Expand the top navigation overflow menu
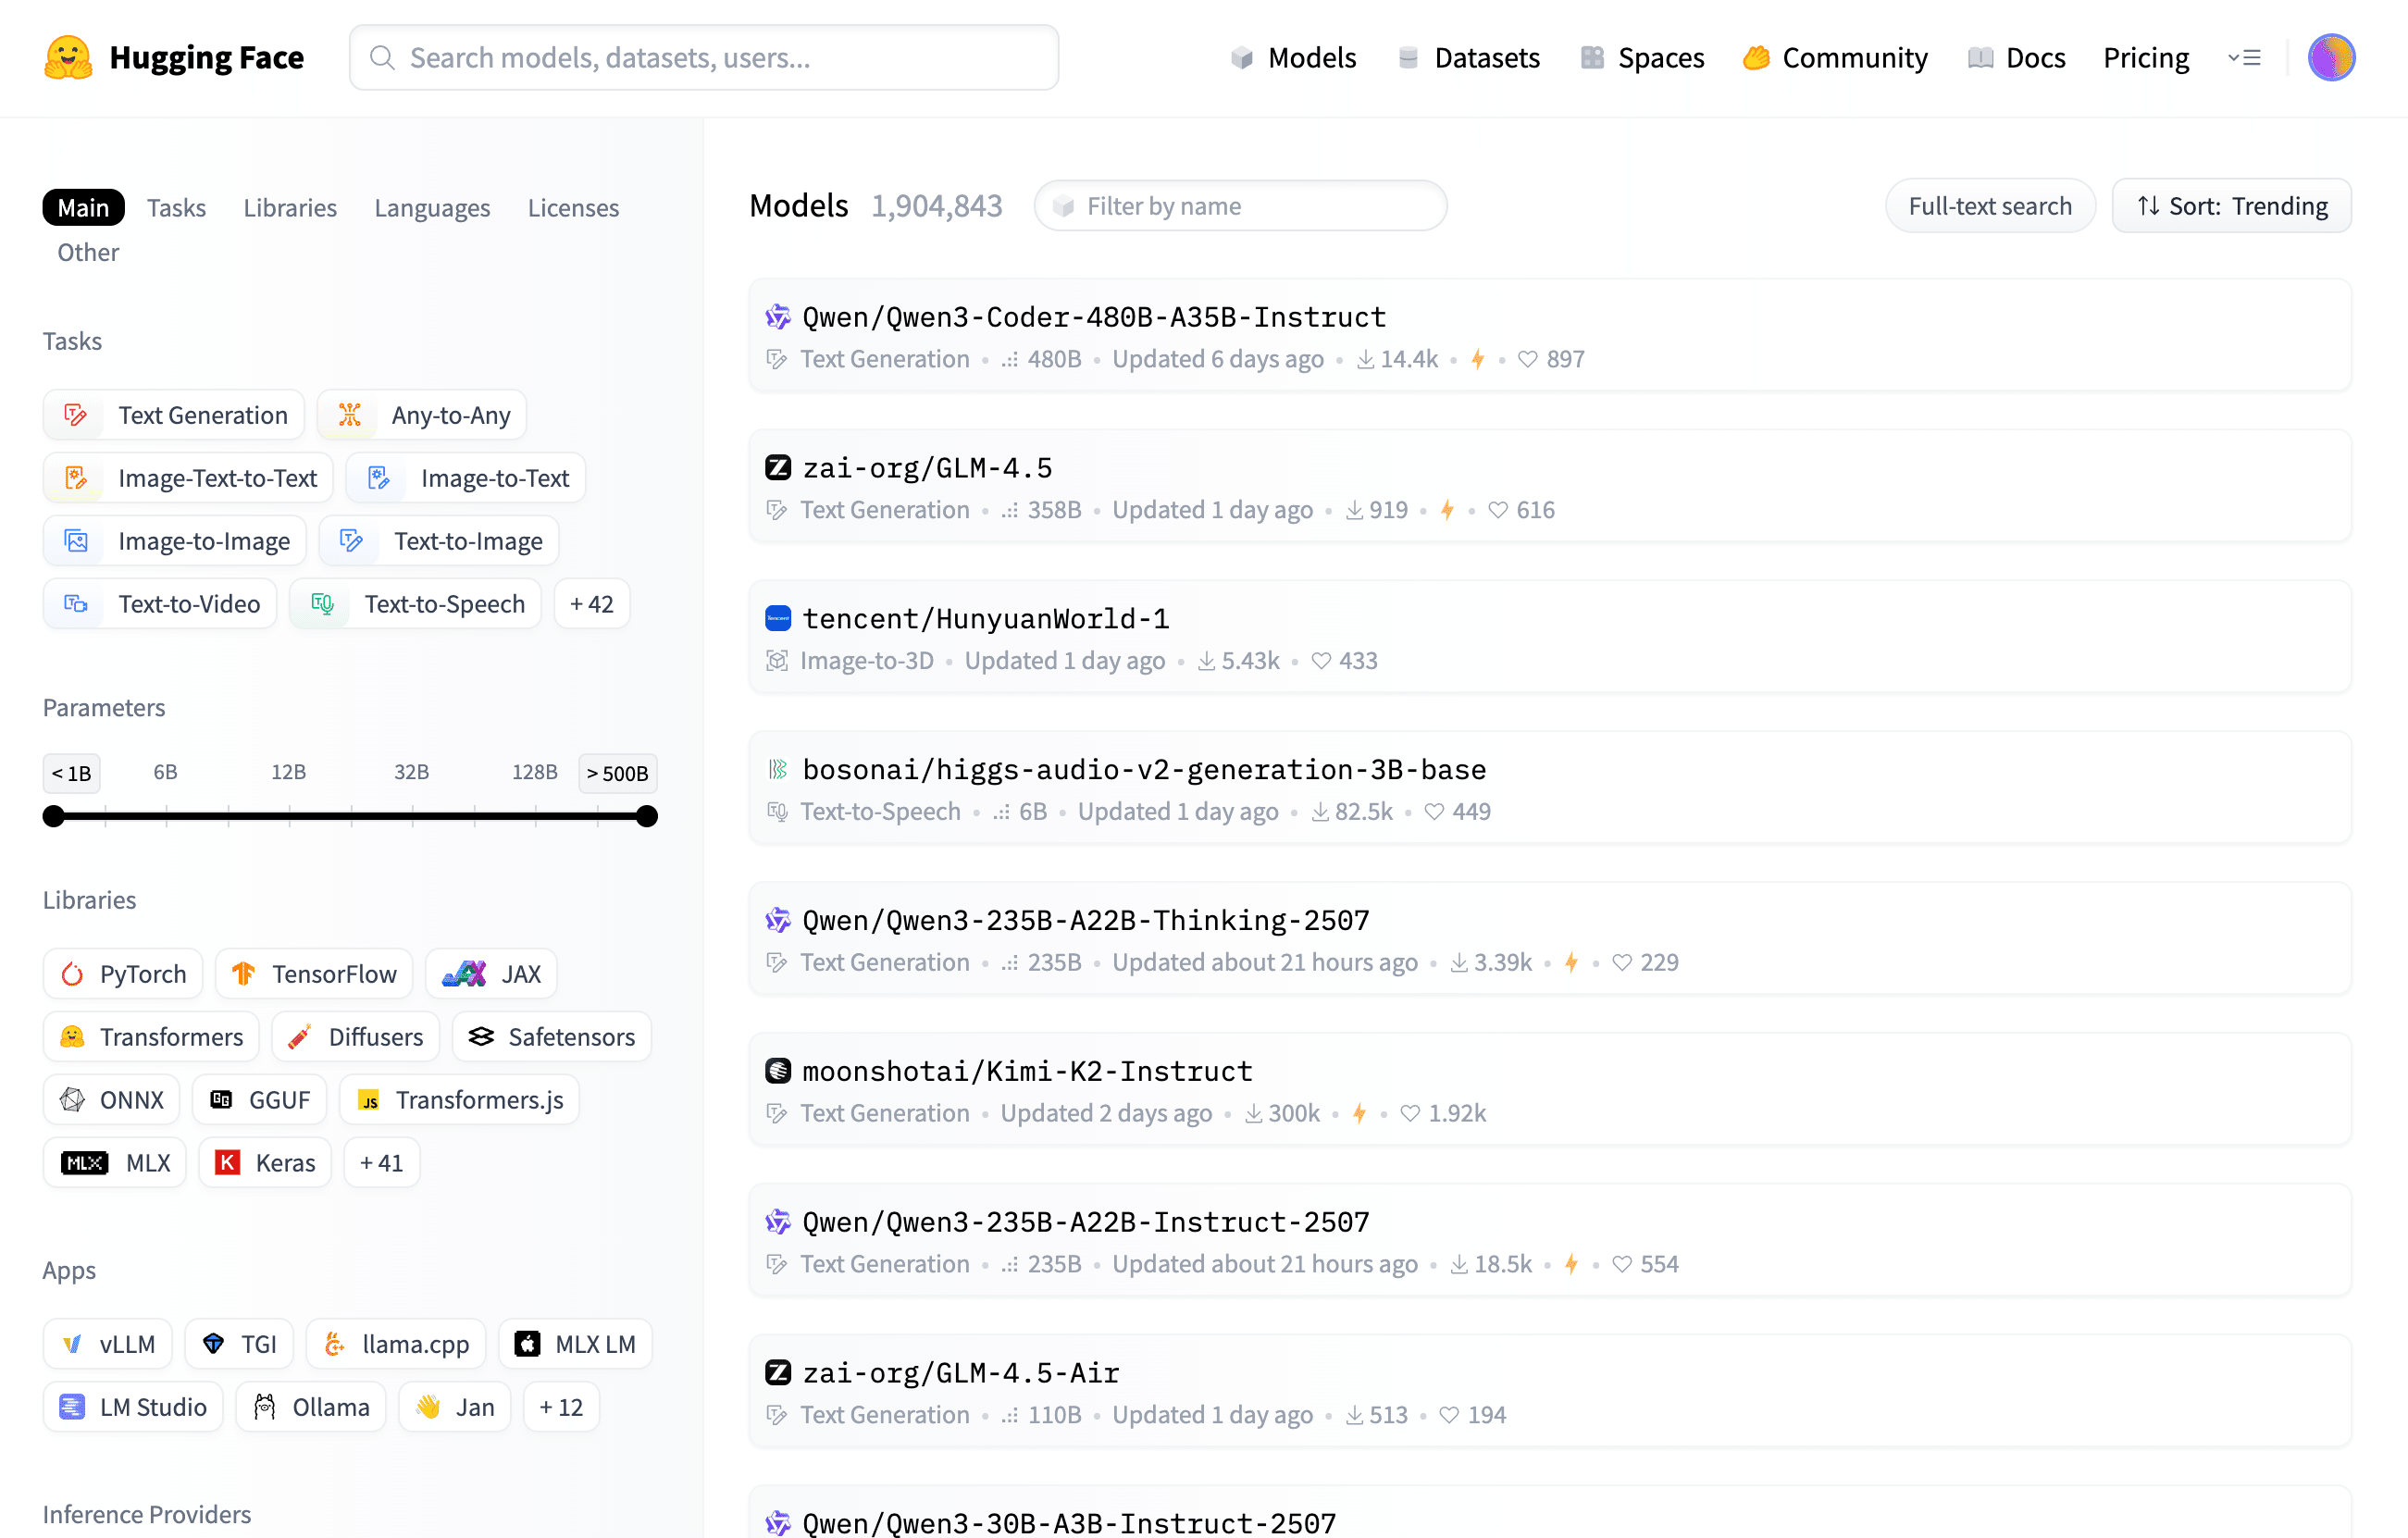The width and height of the screenshot is (2408, 1538). point(2244,57)
